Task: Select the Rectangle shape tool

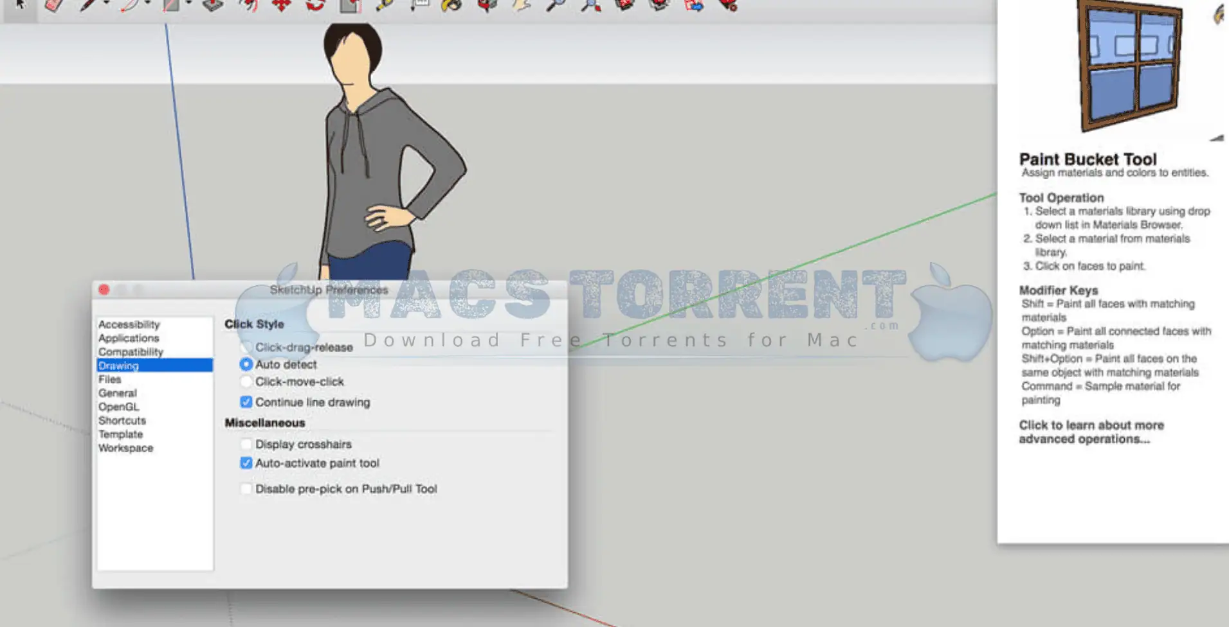Action: pyautogui.click(x=170, y=5)
